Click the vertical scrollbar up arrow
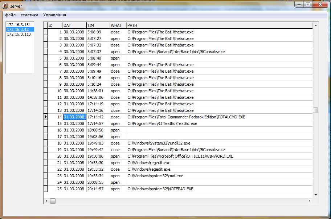This screenshot has width=331, height=219. pyautogui.click(x=316, y=25)
